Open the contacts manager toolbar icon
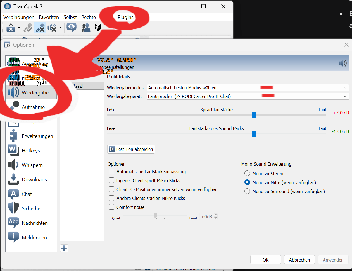352x271 pixels. point(86,28)
